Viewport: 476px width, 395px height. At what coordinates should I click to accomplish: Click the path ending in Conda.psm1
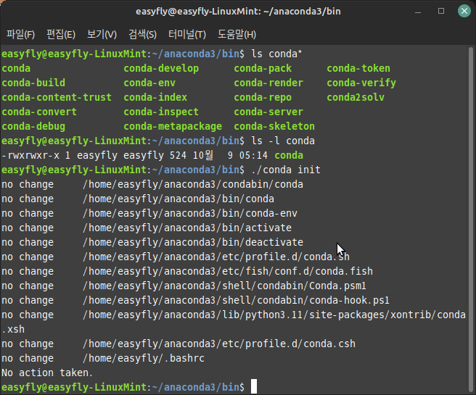pos(225,286)
